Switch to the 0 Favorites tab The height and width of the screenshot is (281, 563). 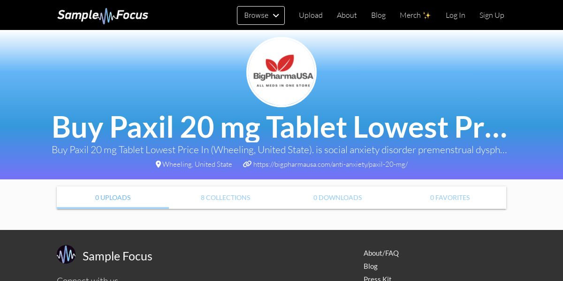point(450,198)
